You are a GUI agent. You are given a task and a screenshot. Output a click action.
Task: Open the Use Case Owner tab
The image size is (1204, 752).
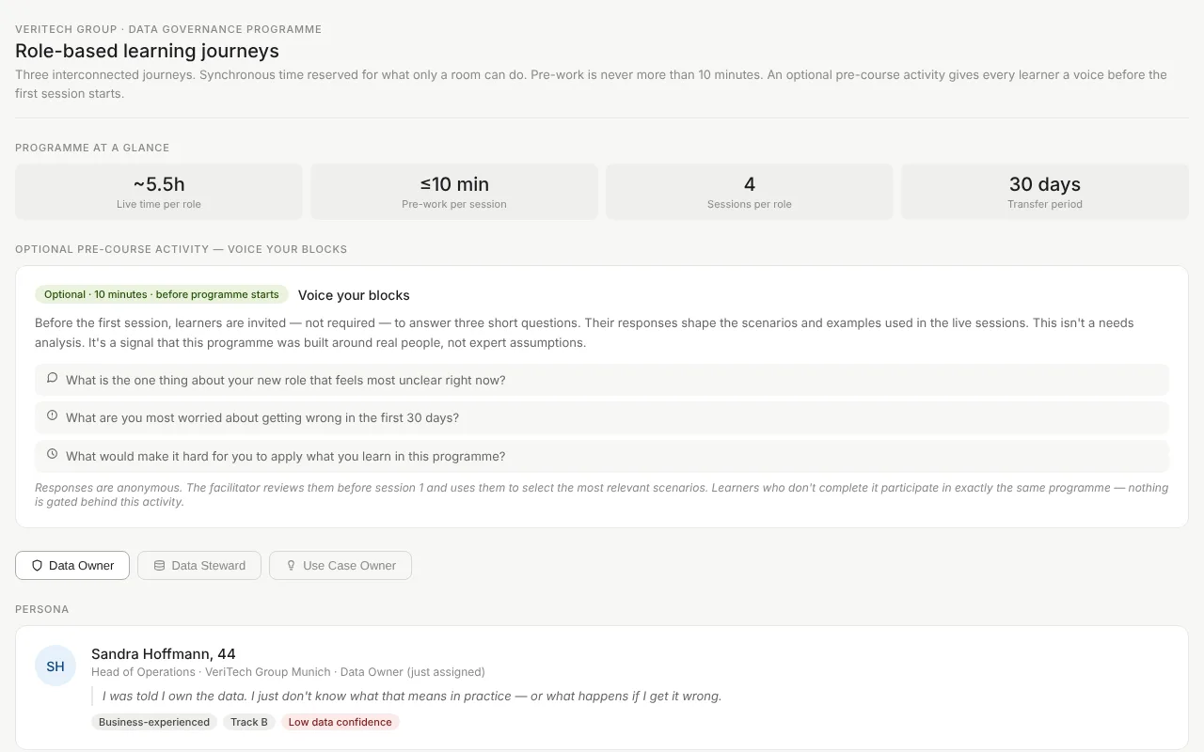(x=341, y=565)
